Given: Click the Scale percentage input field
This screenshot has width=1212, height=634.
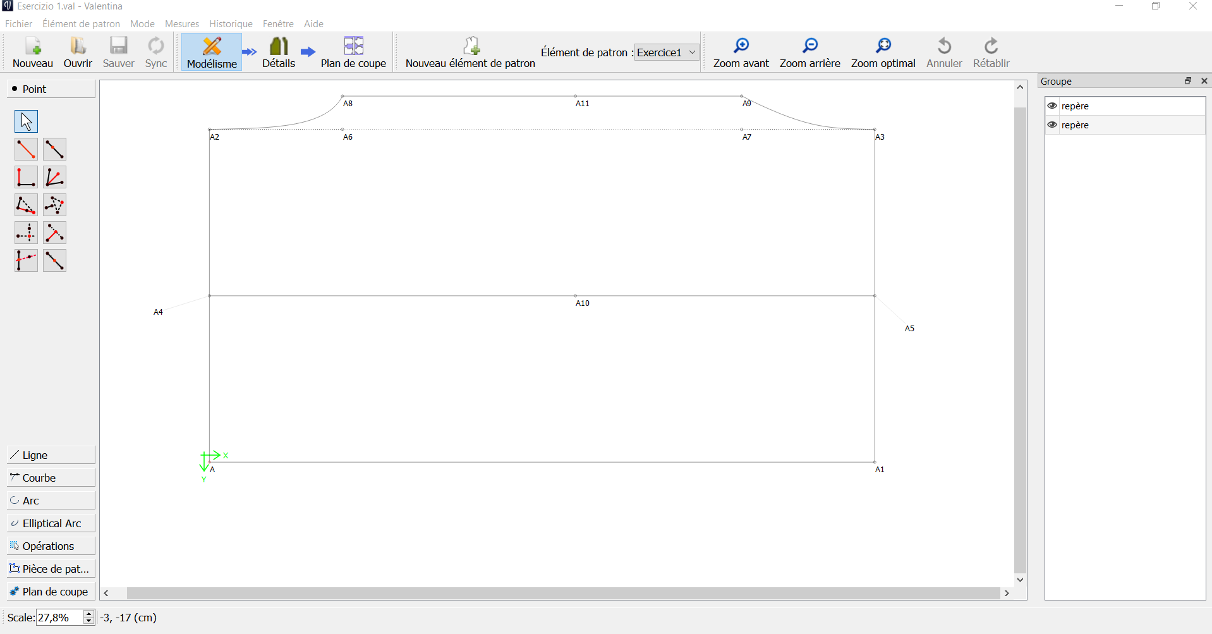Looking at the screenshot, I should coord(59,618).
